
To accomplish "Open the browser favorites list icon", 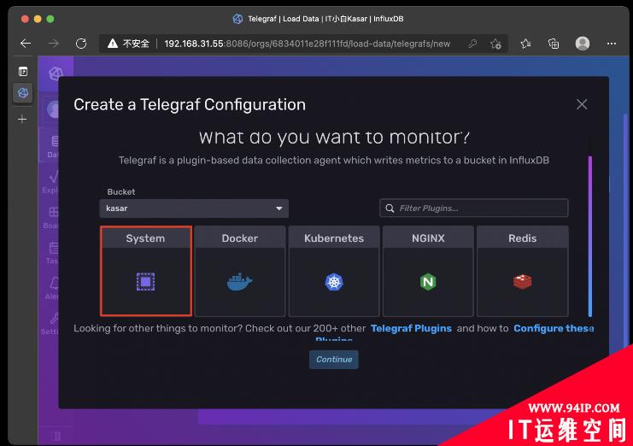I will tap(525, 44).
